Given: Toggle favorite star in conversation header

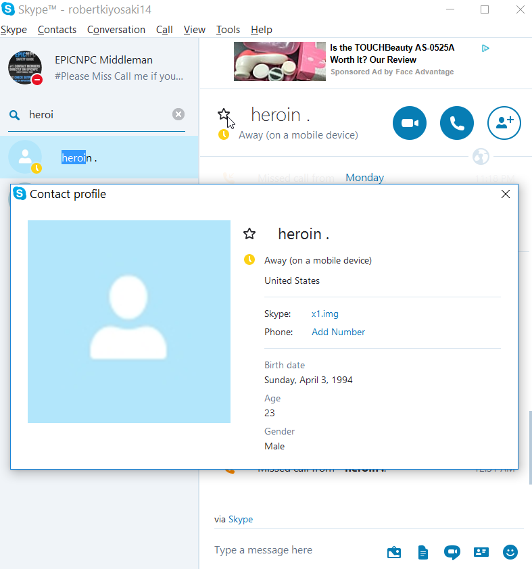Looking at the screenshot, I should 224,114.
